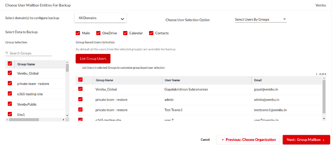The image size is (332, 147).
Task: Toggle the Calendar backup checkbox
Action: click(125, 33)
